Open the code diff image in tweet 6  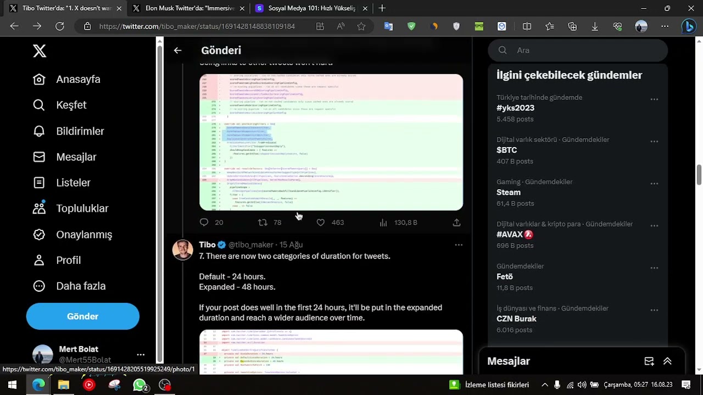(x=331, y=142)
